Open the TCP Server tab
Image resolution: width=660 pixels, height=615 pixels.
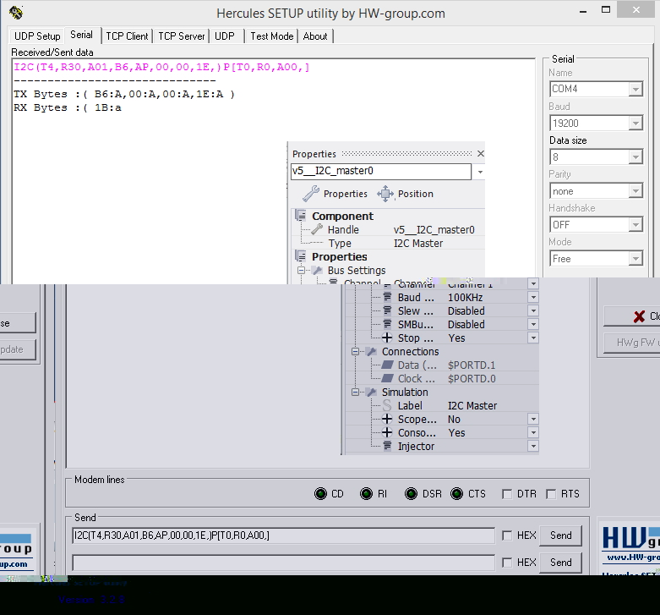point(182,36)
